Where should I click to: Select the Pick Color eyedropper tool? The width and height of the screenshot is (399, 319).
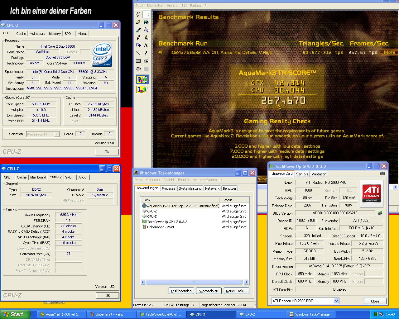tap(138, 30)
